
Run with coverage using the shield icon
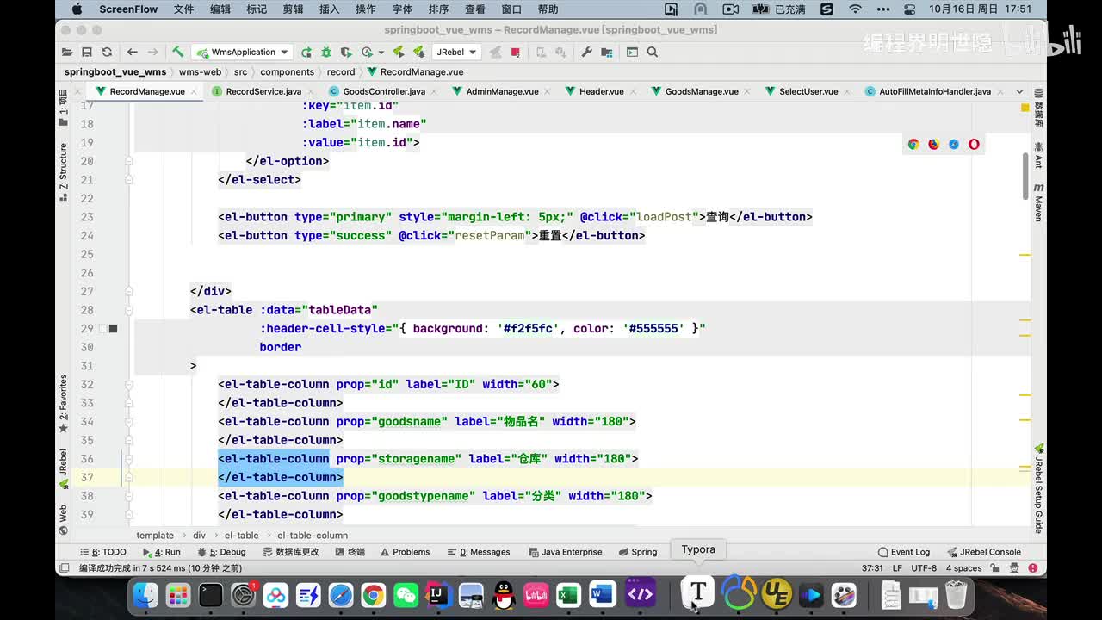(347, 52)
